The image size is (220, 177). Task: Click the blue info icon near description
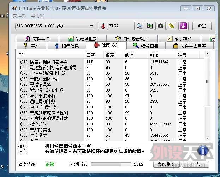203,151
